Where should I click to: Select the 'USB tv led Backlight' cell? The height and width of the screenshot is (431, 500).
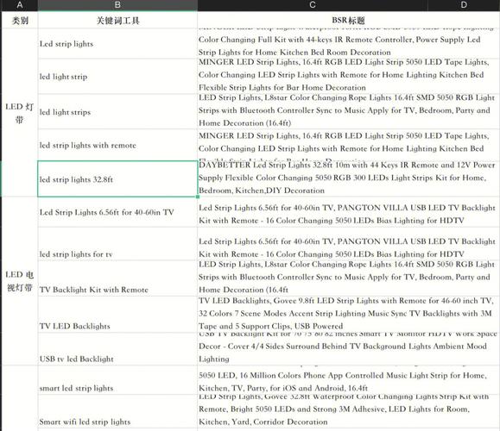(117, 349)
